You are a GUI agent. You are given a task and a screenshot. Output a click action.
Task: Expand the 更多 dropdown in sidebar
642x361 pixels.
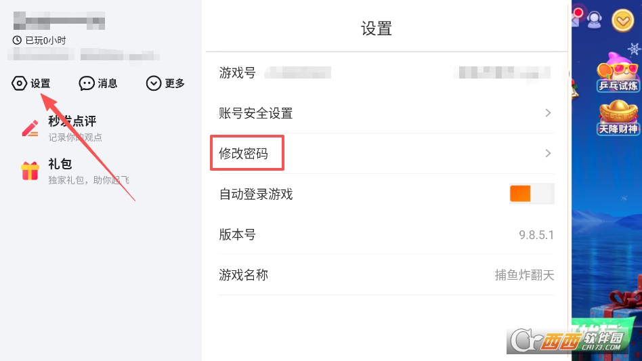click(154, 83)
